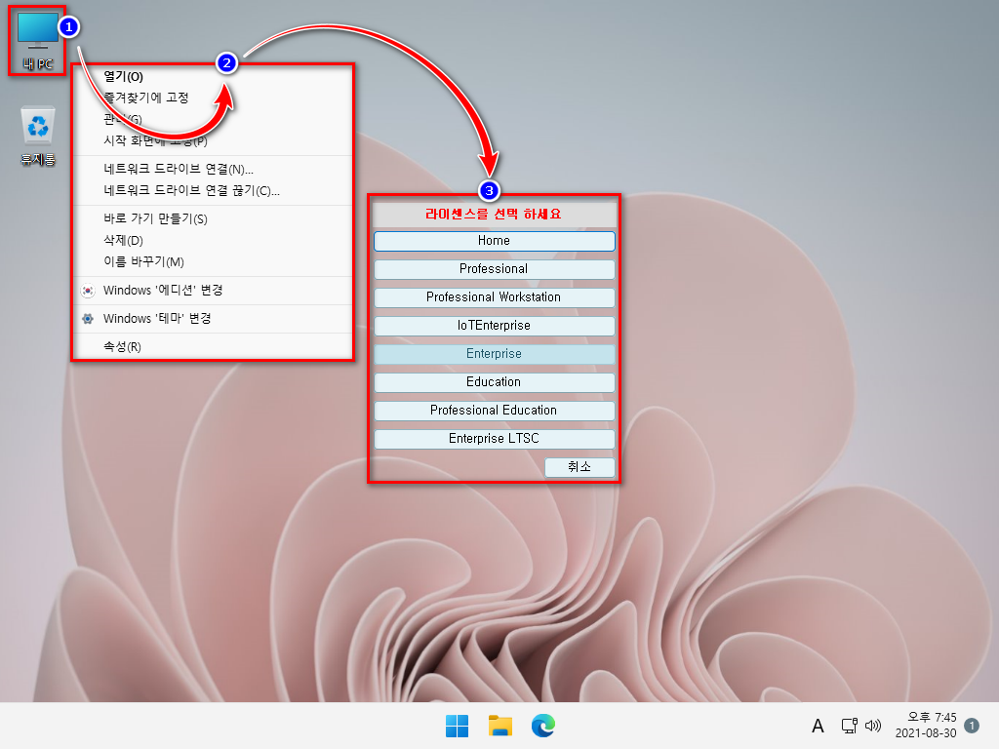This screenshot has height=749, width=999.
Task: Select the Professional Workstation license button
Action: (494, 297)
